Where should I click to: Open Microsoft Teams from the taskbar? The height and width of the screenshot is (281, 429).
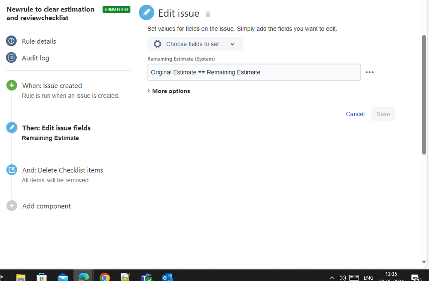click(x=146, y=277)
